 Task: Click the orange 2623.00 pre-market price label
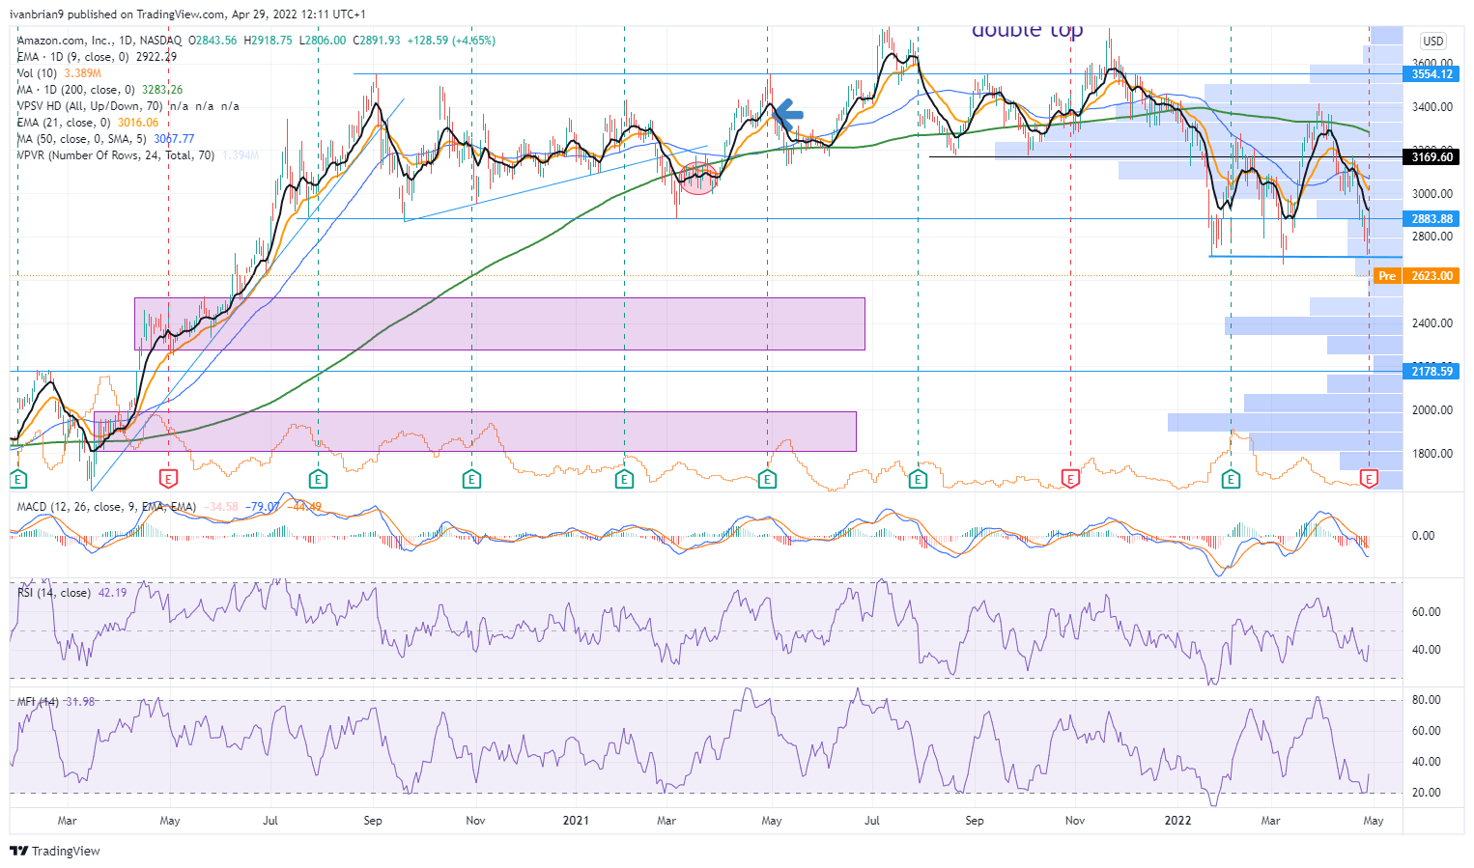[1431, 276]
